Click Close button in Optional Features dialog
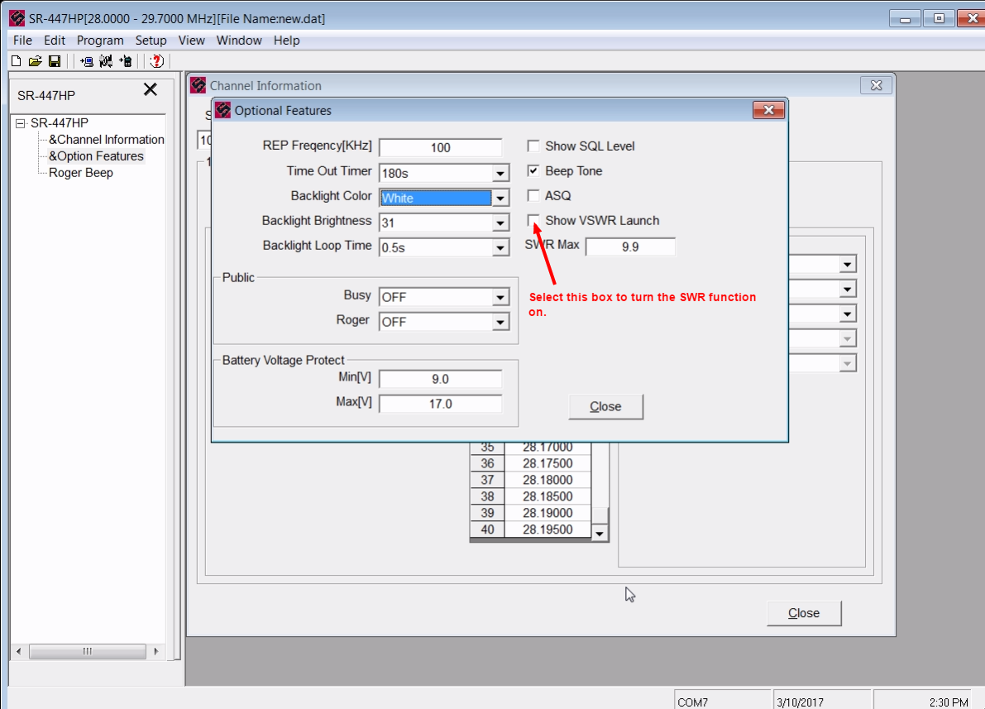This screenshot has height=709, width=985. pyautogui.click(x=605, y=407)
